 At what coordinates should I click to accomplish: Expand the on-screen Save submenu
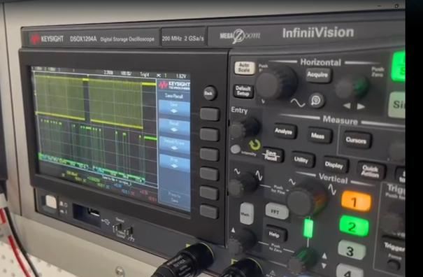point(174,108)
